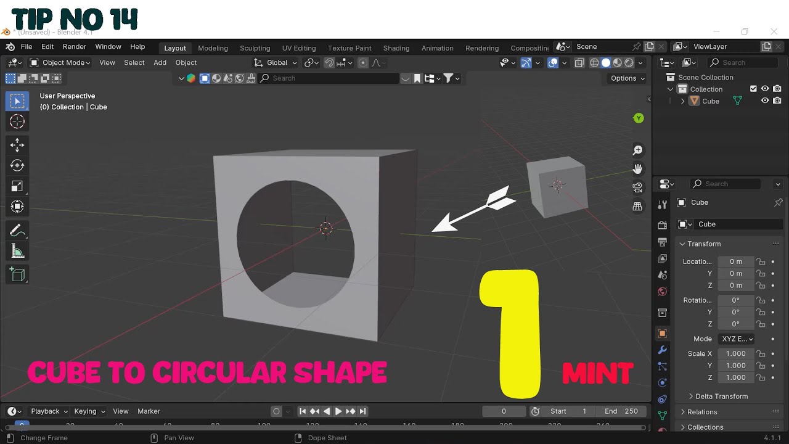Open the Object Mode dropdown
The height and width of the screenshot is (444, 789).
pyautogui.click(x=60, y=62)
